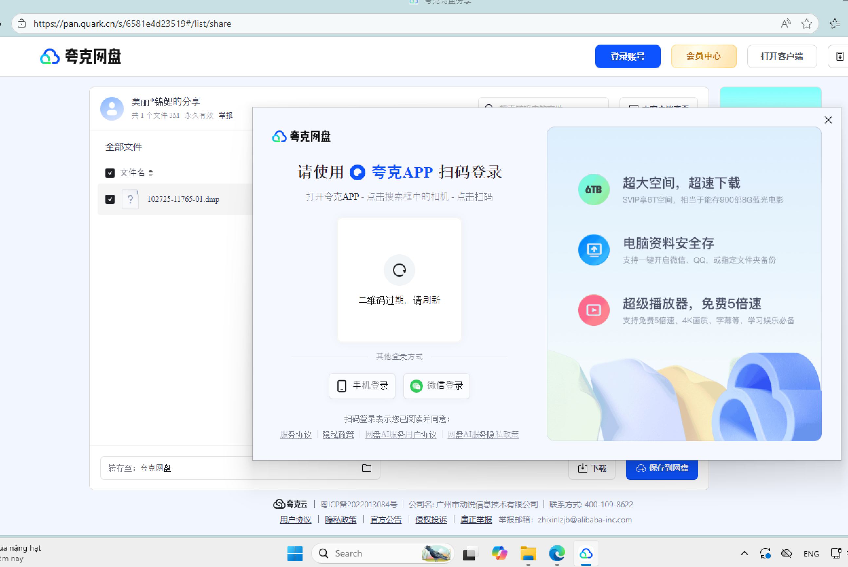
Task: Switch to 会员中心 membership center
Action: click(x=703, y=56)
